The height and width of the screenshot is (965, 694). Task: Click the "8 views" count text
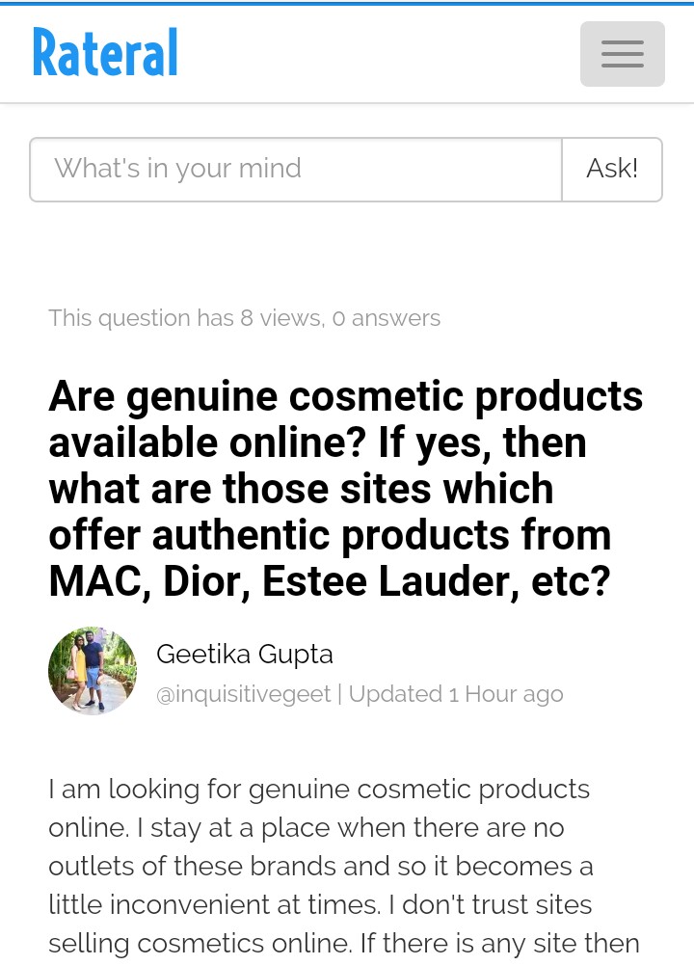[x=280, y=318]
